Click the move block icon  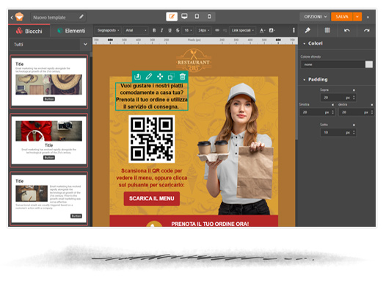[160, 76]
